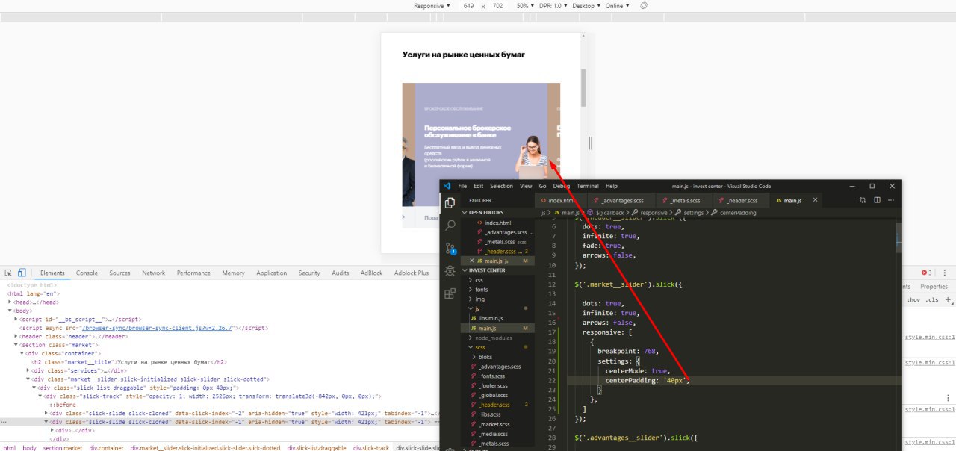The width and height of the screenshot is (956, 451).
Task: Switch to the DevTools Network tab
Action: 153,273
